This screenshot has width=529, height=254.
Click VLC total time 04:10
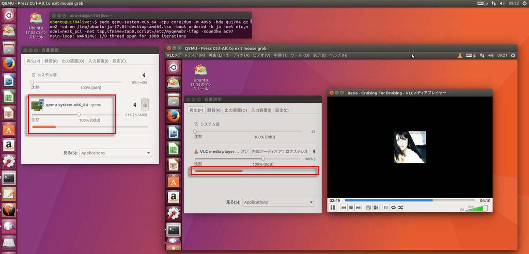click(485, 200)
